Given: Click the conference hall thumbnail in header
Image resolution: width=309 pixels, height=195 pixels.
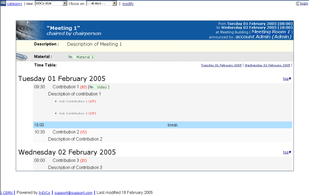Looking at the screenshot, I should (29, 30).
